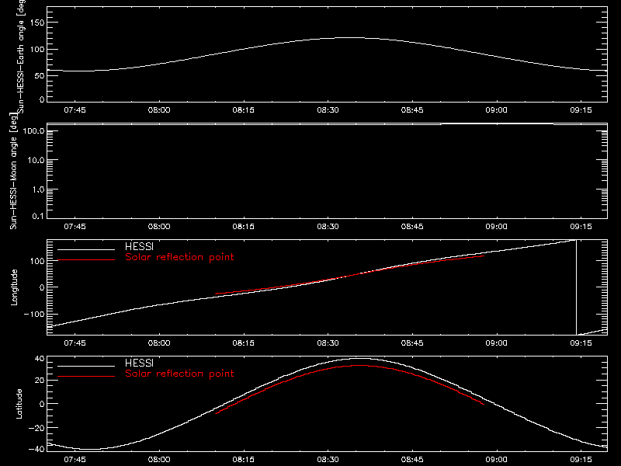This screenshot has width=621, height=466.
Task: Select the 'Sun-HESSI-Earth angle' axis title
Action: click(x=21, y=56)
